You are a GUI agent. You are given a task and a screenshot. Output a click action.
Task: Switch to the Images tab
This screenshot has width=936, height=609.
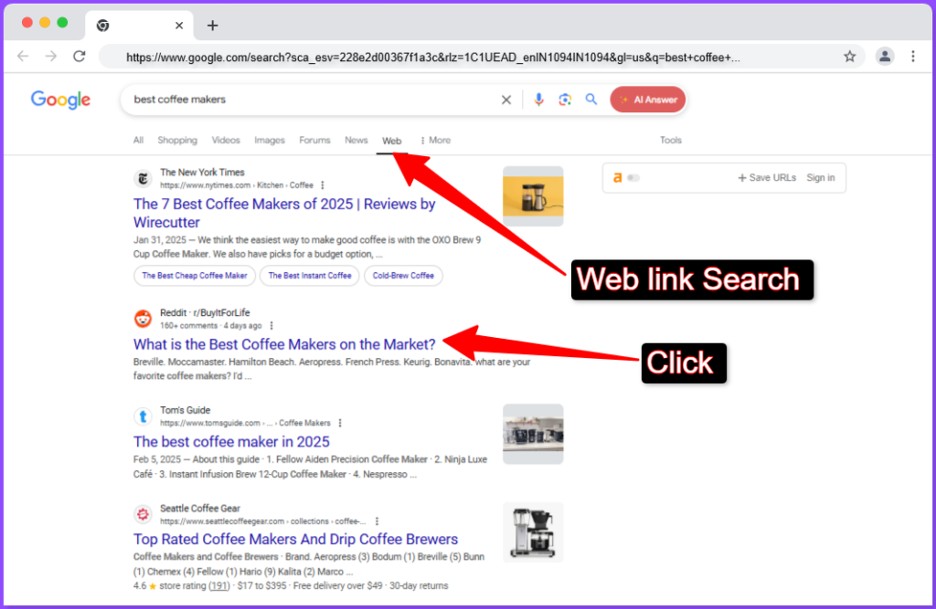coord(270,141)
